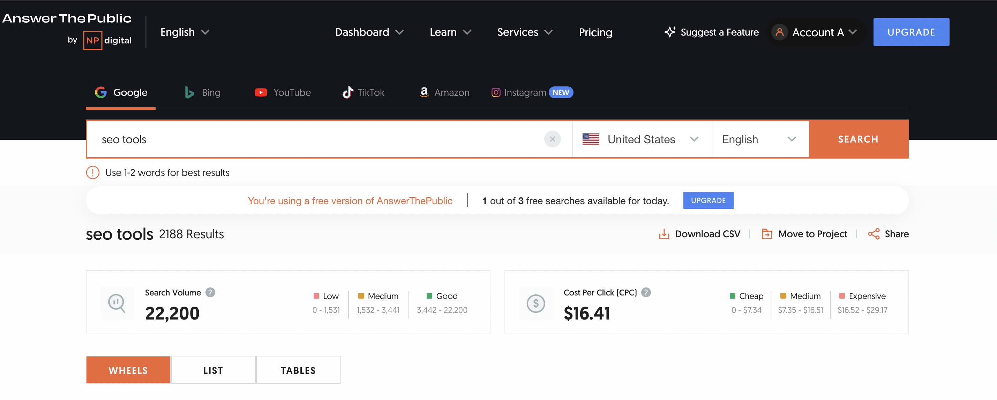Open the search language English selector
The height and width of the screenshot is (400, 997).
[x=760, y=139]
